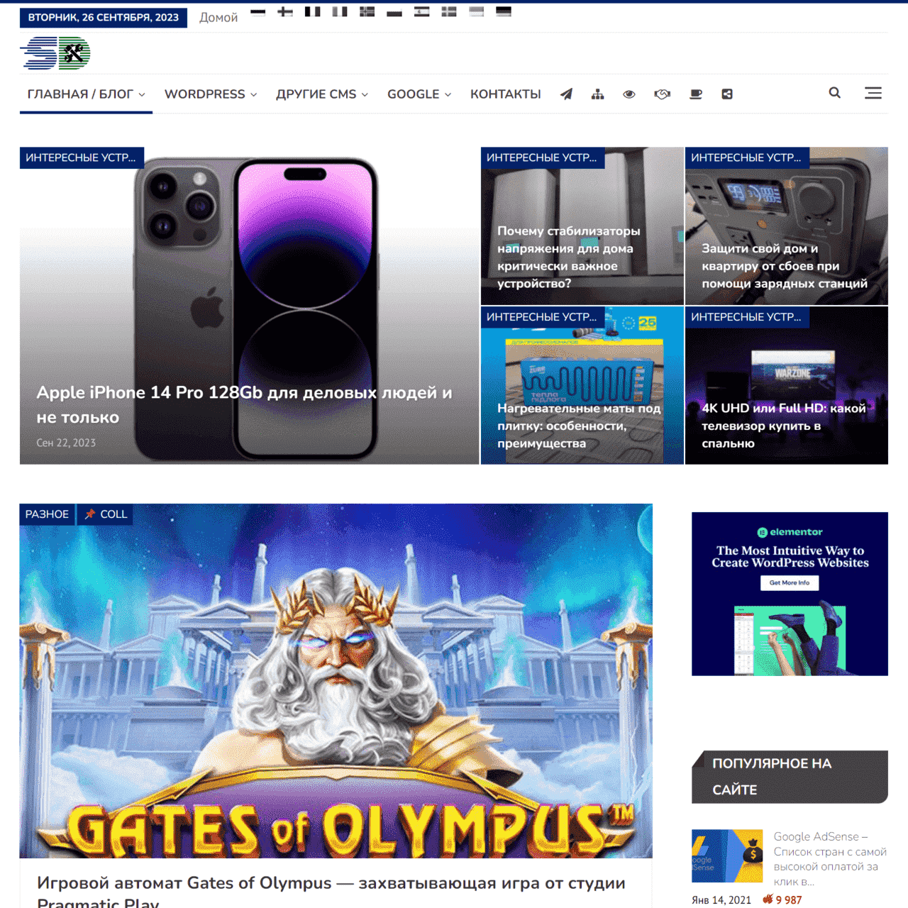908x908 pixels.
Task: Open site search with magnifier icon
Action: (x=835, y=93)
